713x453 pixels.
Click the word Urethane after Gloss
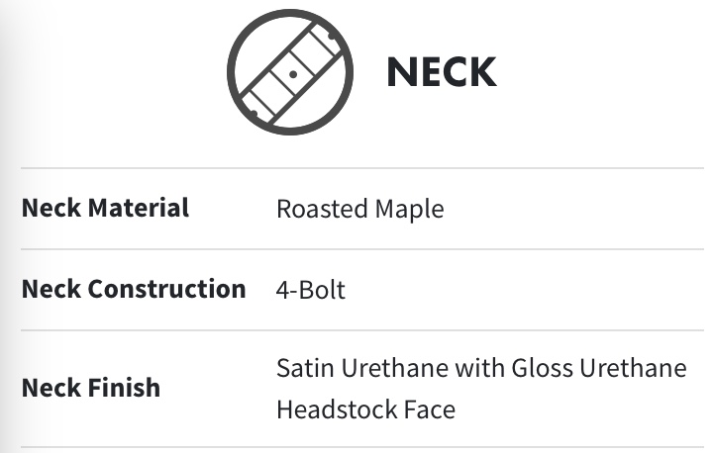(634, 369)
